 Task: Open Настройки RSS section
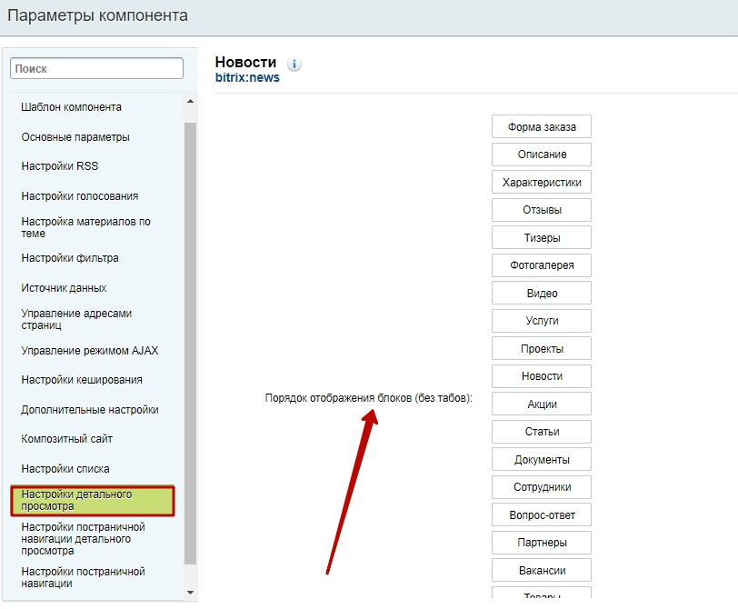[x=60, y=166]
